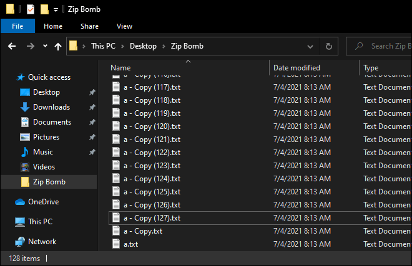Click the text file icon of a.txt
The image size is (412, 266).
tap(116, 244)
